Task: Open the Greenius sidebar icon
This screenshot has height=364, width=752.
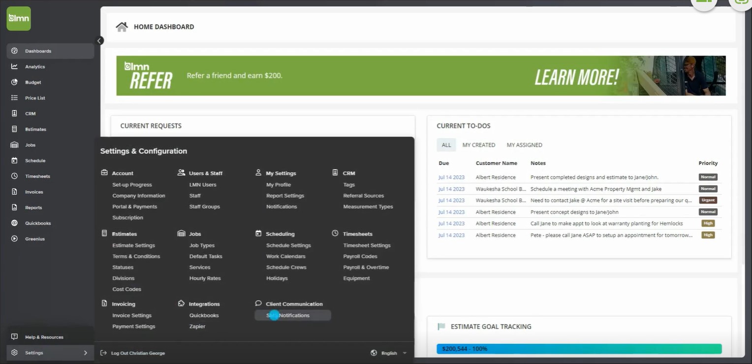Action: tap(15, 239)
